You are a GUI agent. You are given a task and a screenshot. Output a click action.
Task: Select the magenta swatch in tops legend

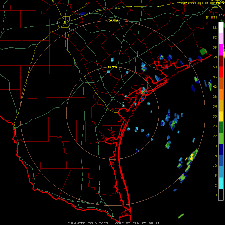pos(221,50)
